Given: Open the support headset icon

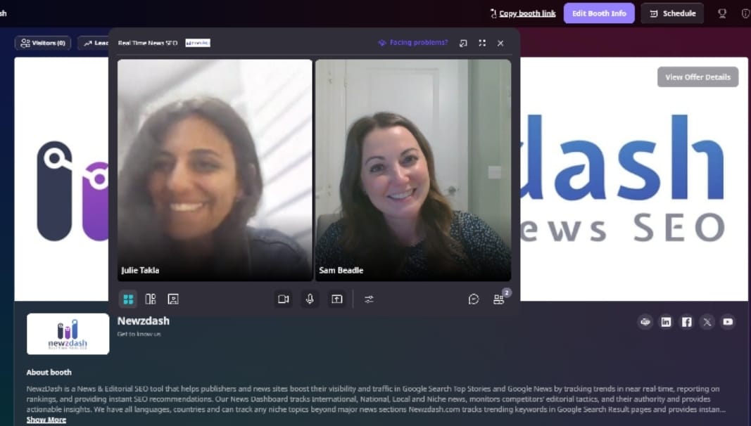Looking at the screenshot, I should click(x=721, y=13).
